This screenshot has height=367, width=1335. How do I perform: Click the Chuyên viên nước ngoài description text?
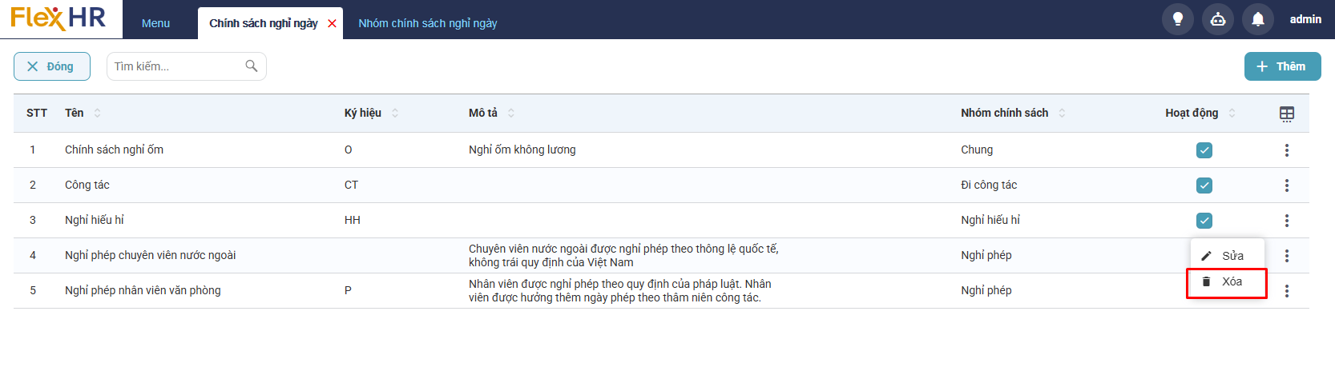coord(623,255)
